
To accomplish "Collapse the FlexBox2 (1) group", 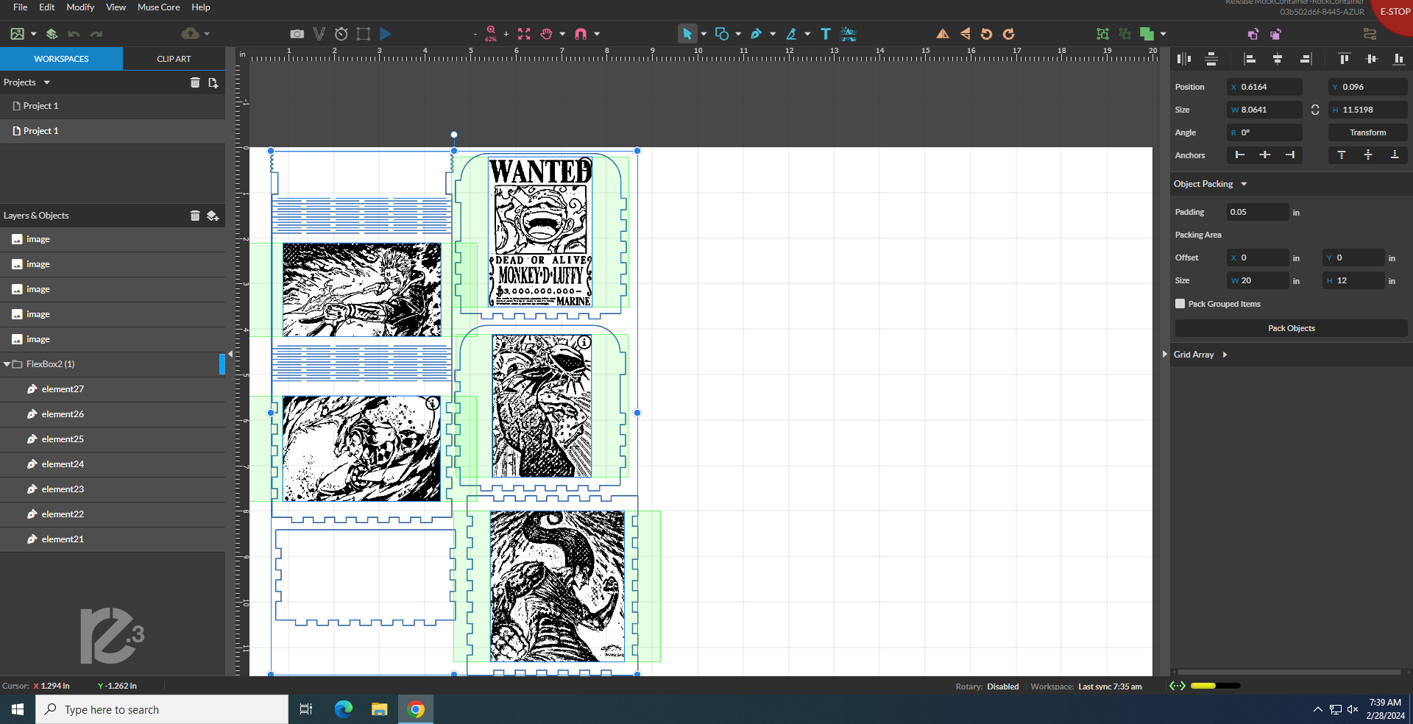I will click(7, 364).
